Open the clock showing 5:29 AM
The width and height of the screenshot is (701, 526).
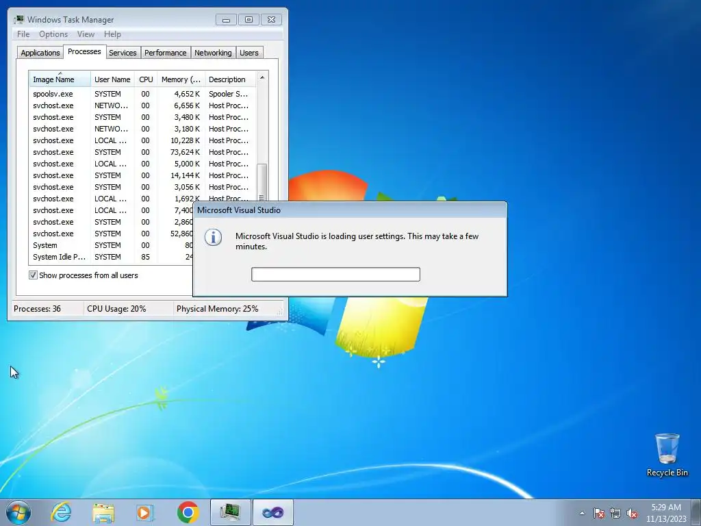point(666,508)
